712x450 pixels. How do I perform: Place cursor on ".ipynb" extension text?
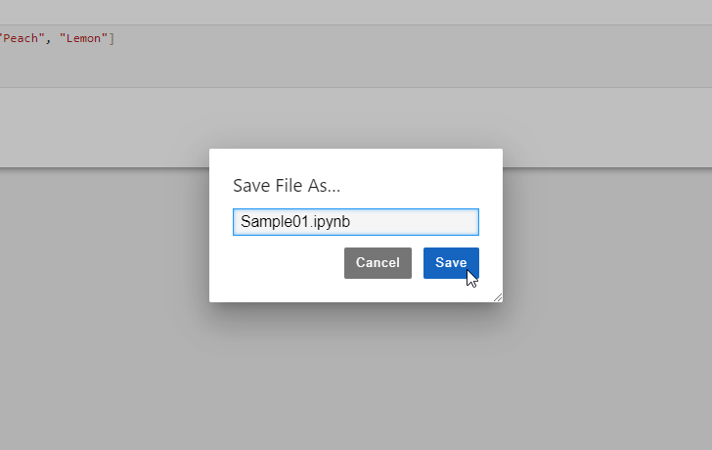[x=331, y=222]
